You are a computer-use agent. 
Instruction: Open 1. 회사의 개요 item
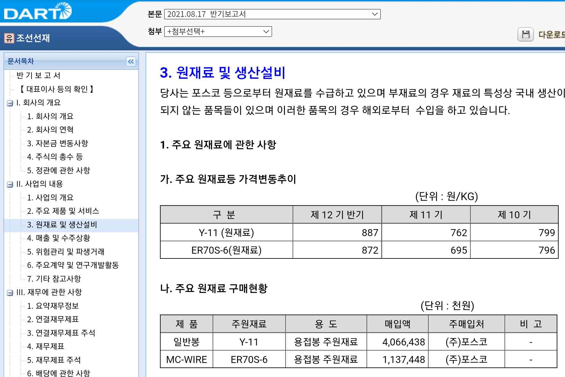[50, 116]
